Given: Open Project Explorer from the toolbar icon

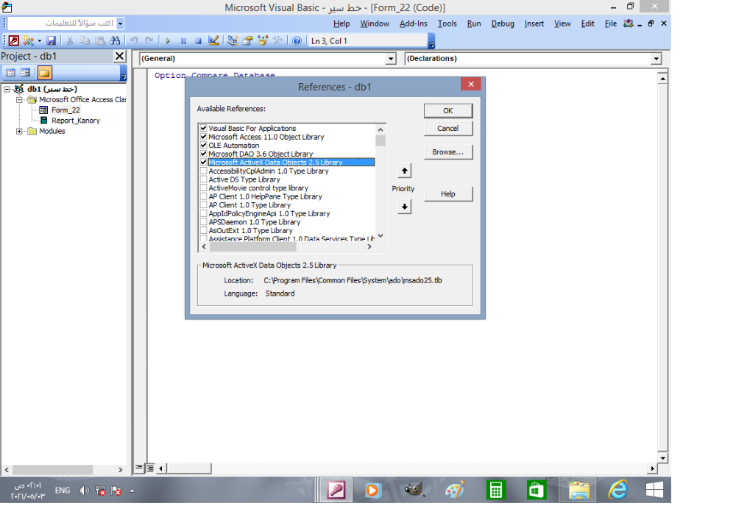Looking at the screenshot, I should click(233, 40).
